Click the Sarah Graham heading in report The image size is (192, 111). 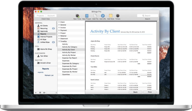click(x=95, y=80)
